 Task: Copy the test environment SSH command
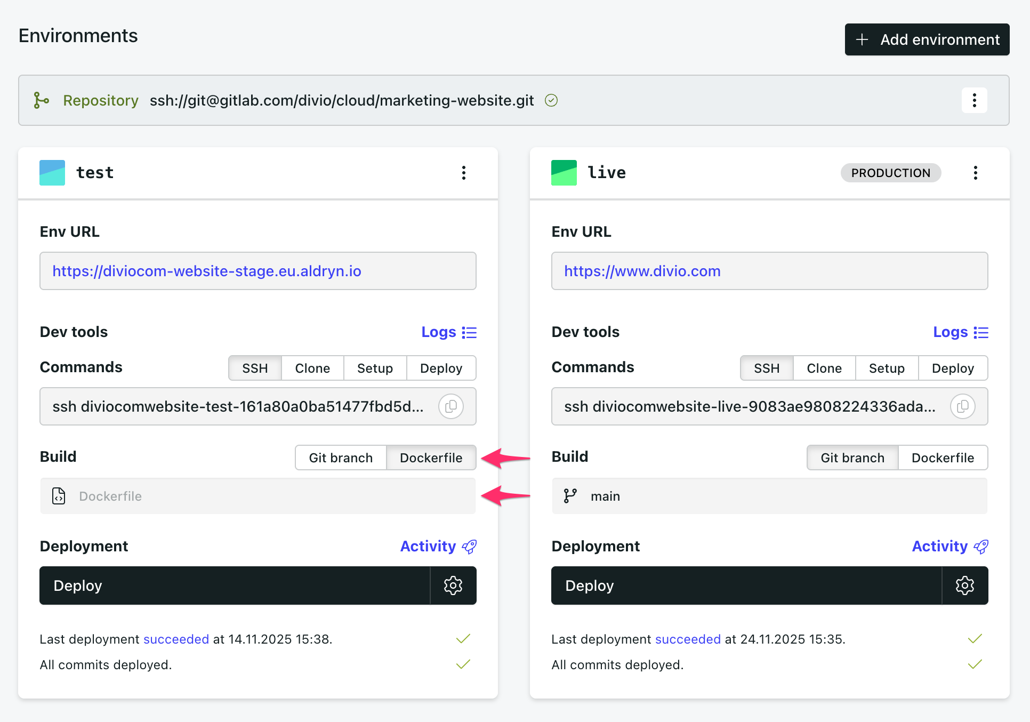pyautogui.click(x=450, y=406)
